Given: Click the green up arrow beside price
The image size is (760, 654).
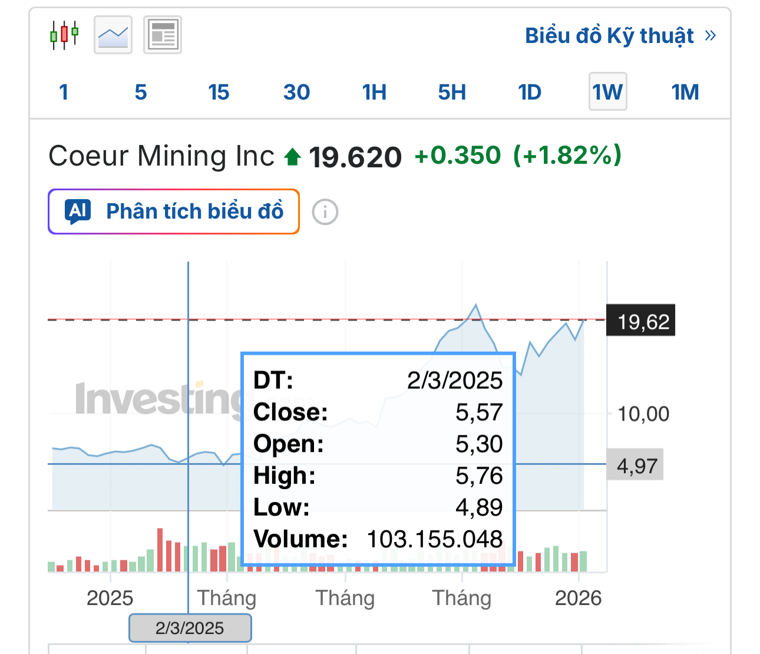Looking at the screenshot, I should point(293,157).
